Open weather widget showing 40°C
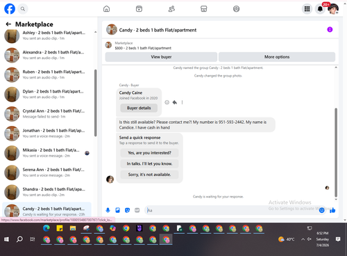This screenshot has height=256, width=347. pos(287,239)
